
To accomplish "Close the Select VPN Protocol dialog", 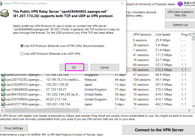I will 122,3.
